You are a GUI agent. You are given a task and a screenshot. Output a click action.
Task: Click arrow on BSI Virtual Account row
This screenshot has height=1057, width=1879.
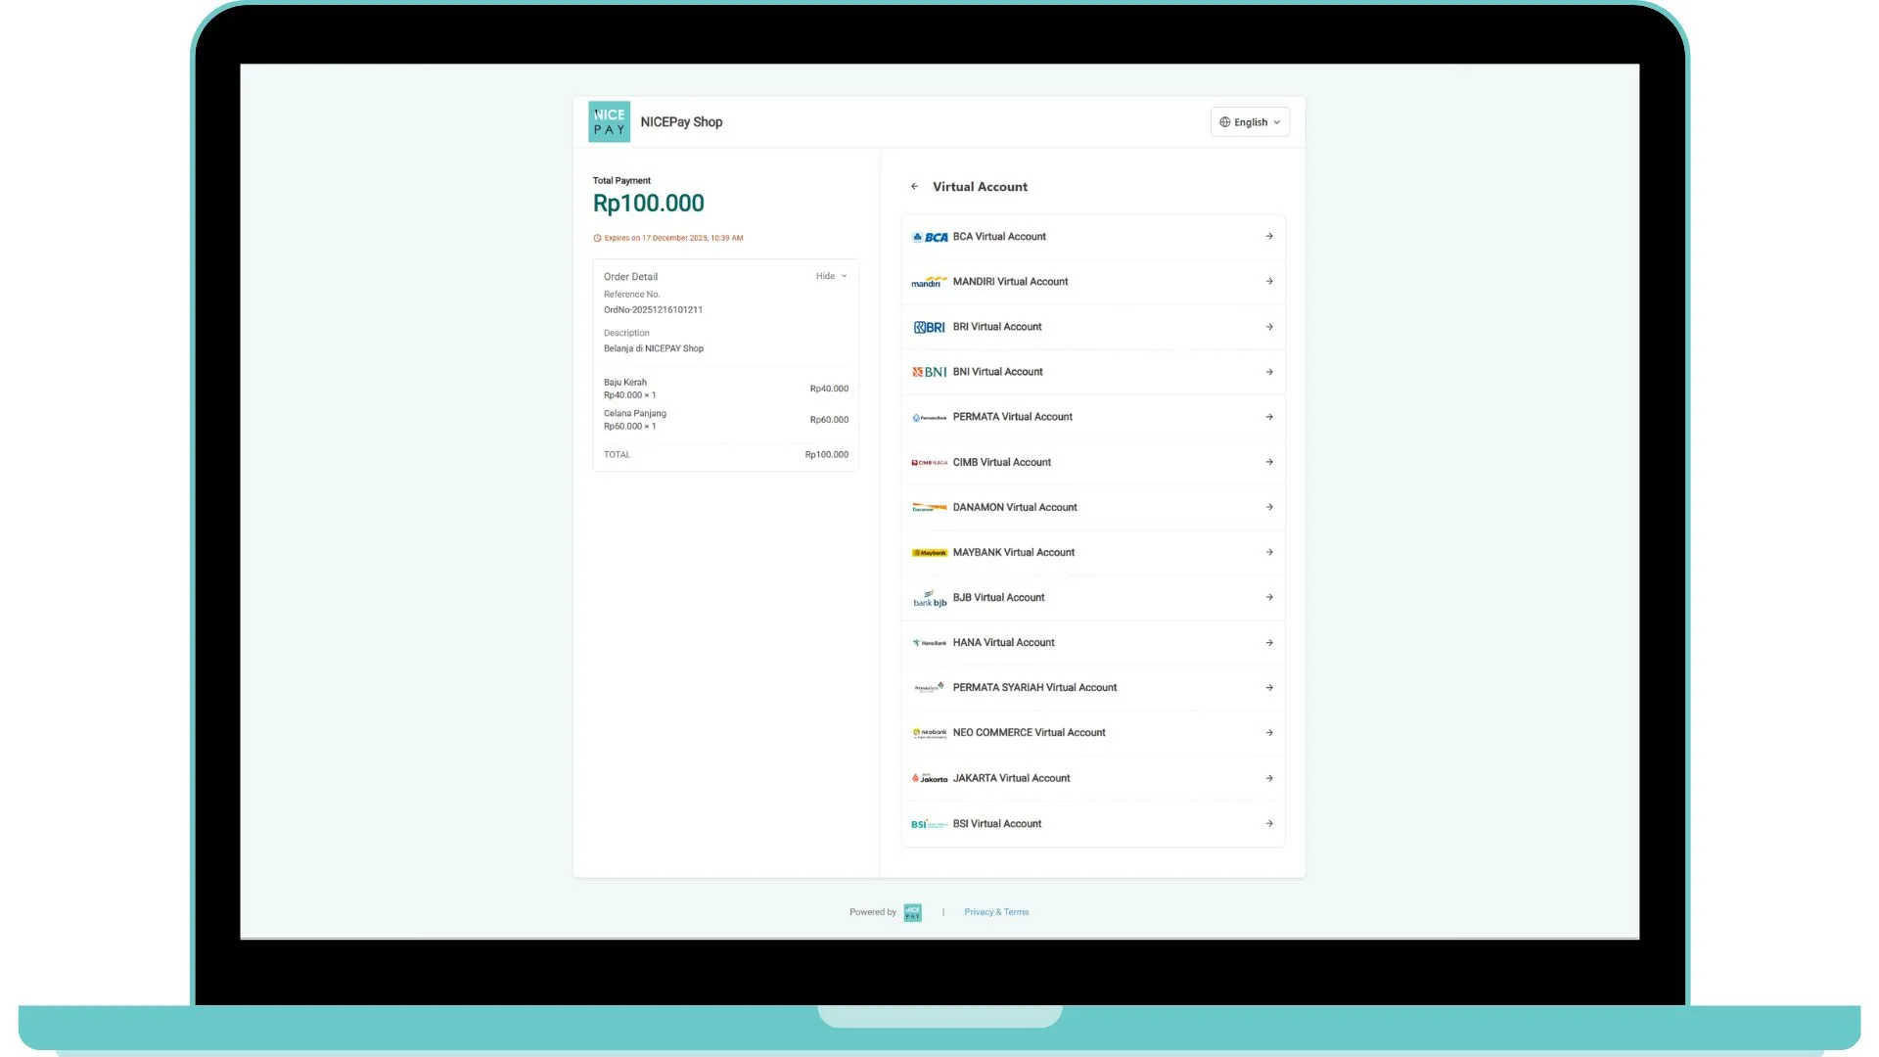pyautogui.click(x=1269, y=824)
